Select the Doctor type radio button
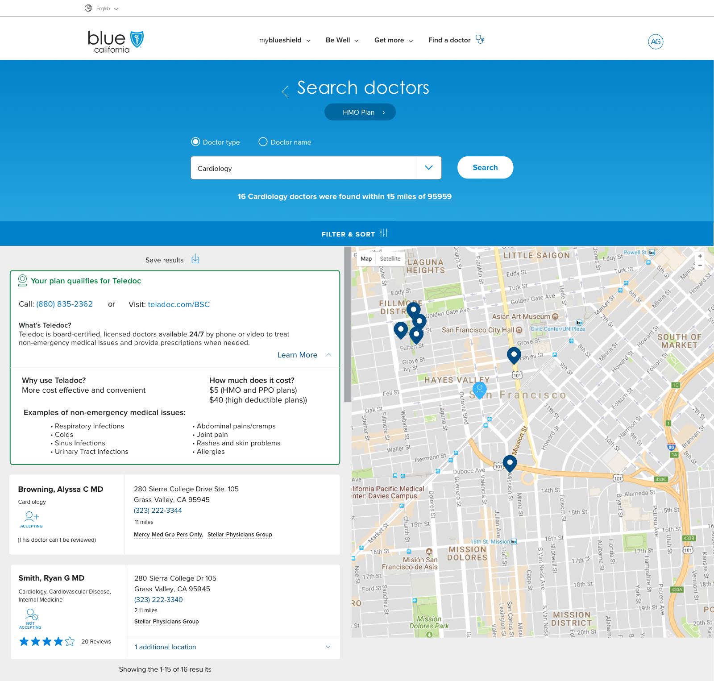 coord(195,142)
